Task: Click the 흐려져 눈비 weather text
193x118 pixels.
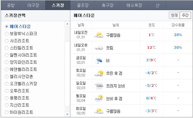Action: pyautogui.click(x=115, y=86)
